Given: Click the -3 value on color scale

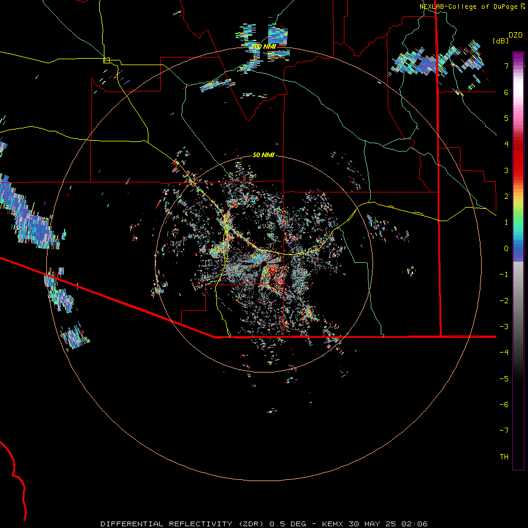Looking at the screenshot, I should pyautogui.click(x=504, y=327).
